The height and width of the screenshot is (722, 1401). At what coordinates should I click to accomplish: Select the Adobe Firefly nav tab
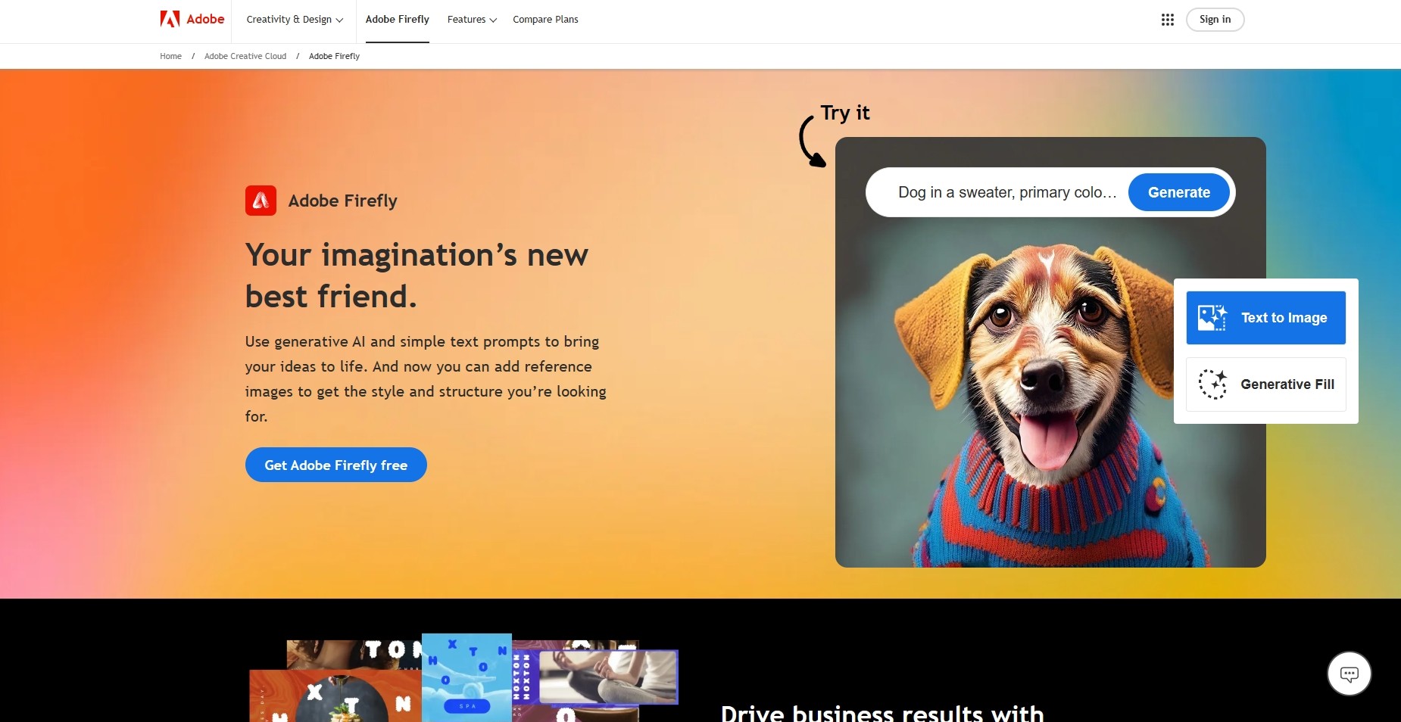[x=397, y=20]
